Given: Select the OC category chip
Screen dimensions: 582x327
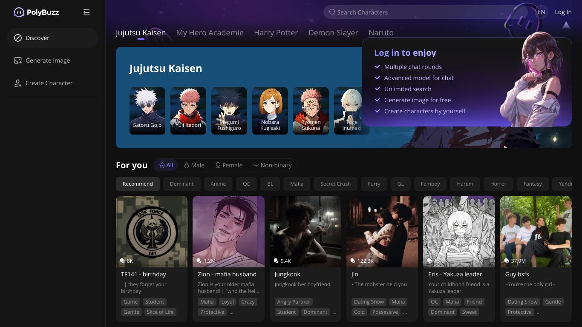Looking at the screenshot, I should point(247,184).
